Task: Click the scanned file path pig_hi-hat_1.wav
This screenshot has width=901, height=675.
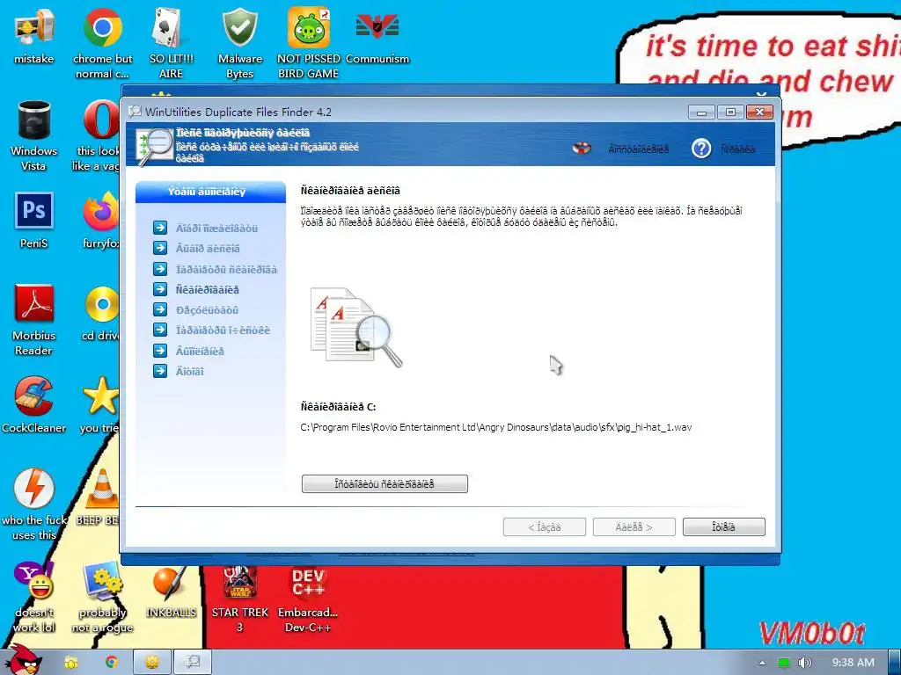Action: 496,427
